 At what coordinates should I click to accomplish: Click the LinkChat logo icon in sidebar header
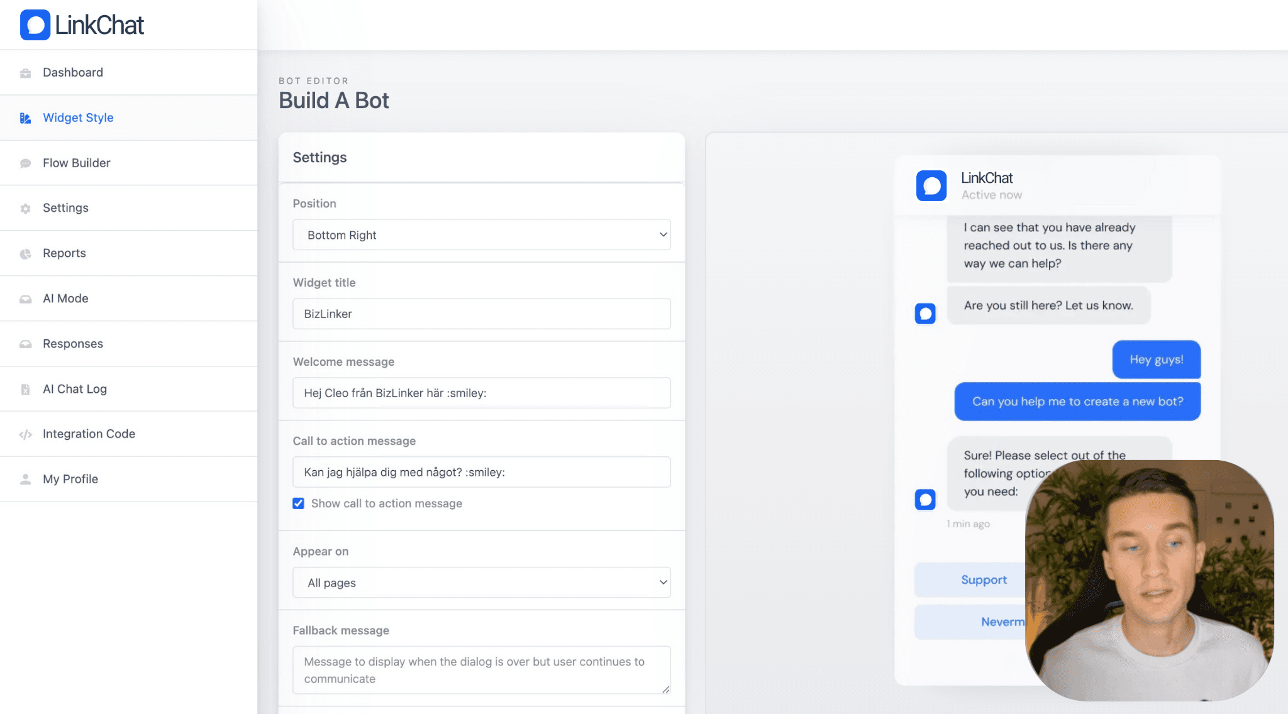click(x=35, y=25)
